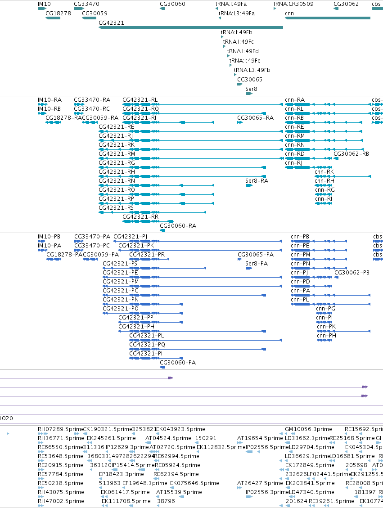Open transcript CG42321-RM

point(117,154)
